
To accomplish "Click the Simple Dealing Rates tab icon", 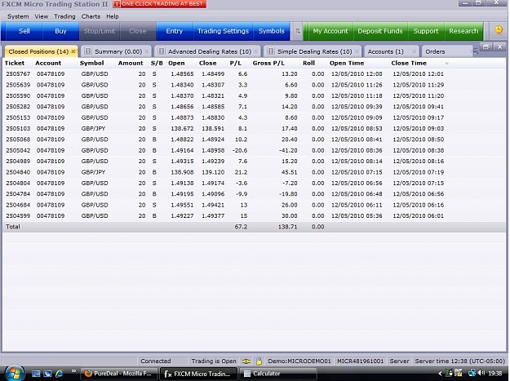I will point(271,51).
